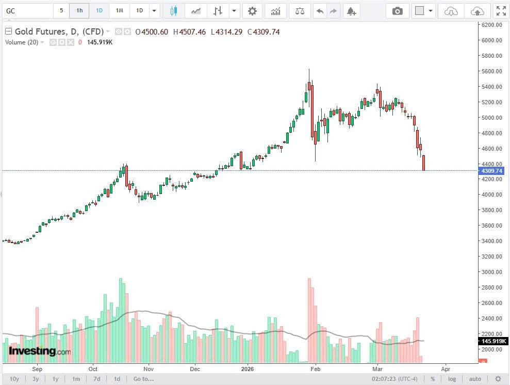Enter fullscreen chart mode
The width and height of the screenshot is (510, 385).
(501, 11)
